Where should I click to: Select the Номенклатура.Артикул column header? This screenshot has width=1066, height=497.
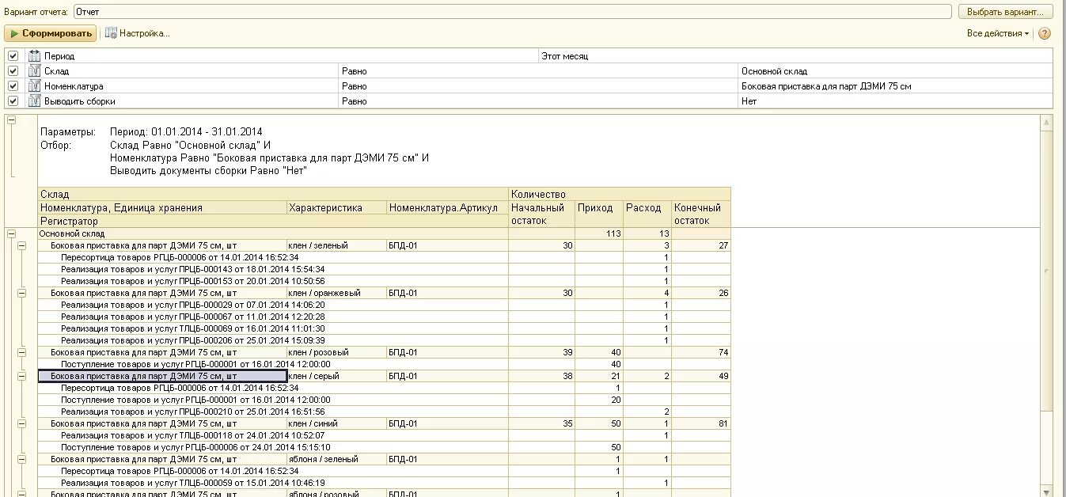[447, 207]
